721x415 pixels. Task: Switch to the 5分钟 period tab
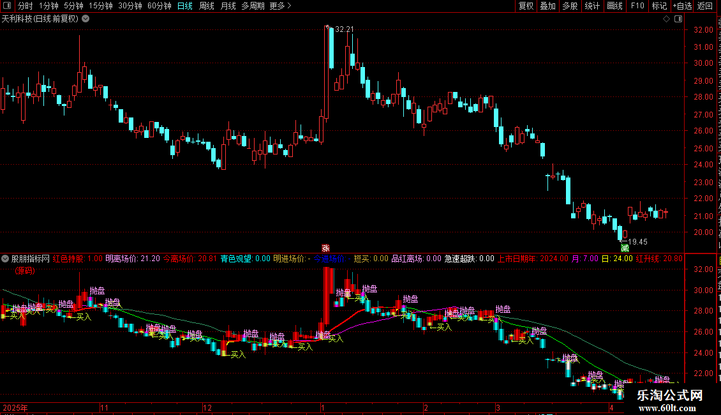pyautogui.click(x=73, y=6)
